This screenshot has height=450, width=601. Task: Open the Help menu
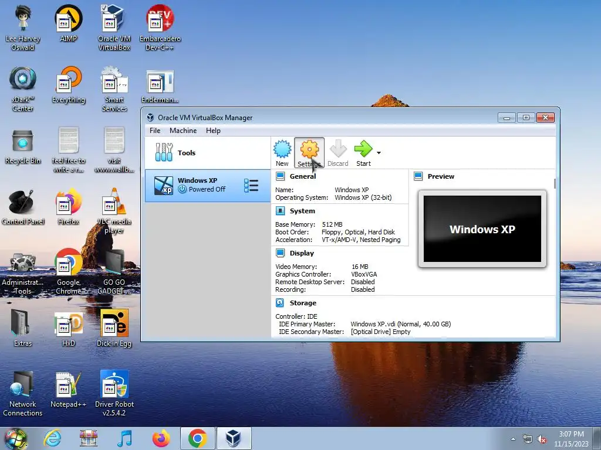pos(213,131)
